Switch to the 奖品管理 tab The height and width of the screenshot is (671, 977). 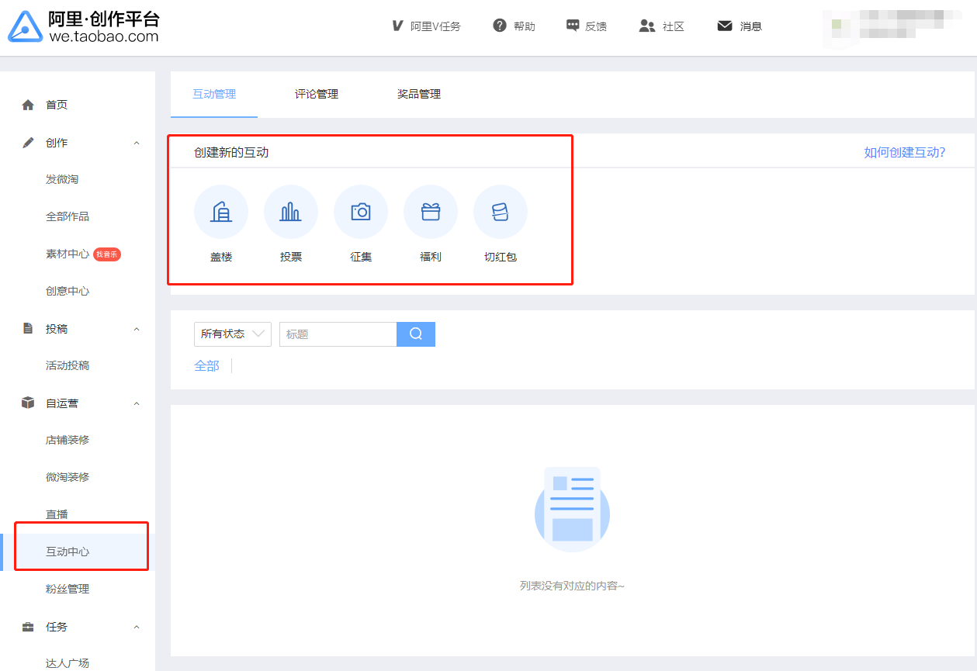(419, 94)
